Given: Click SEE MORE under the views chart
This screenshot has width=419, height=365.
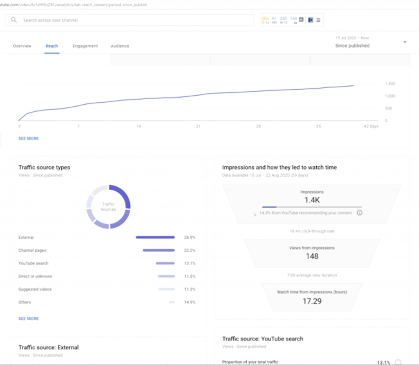Looking at the screenshot, I should point(29,138).
